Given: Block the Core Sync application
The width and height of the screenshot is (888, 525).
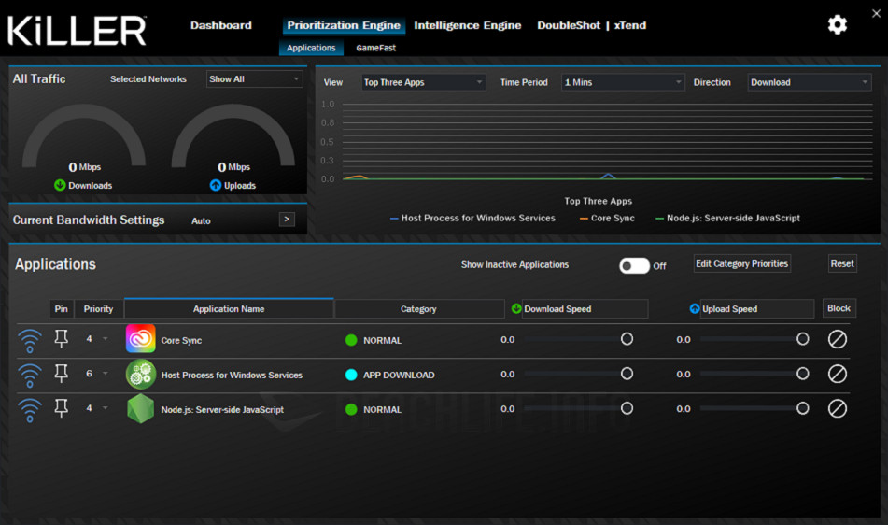Looking at the screenshot, I should 837,339.
